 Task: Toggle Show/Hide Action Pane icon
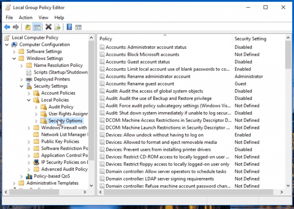[78, 27]
